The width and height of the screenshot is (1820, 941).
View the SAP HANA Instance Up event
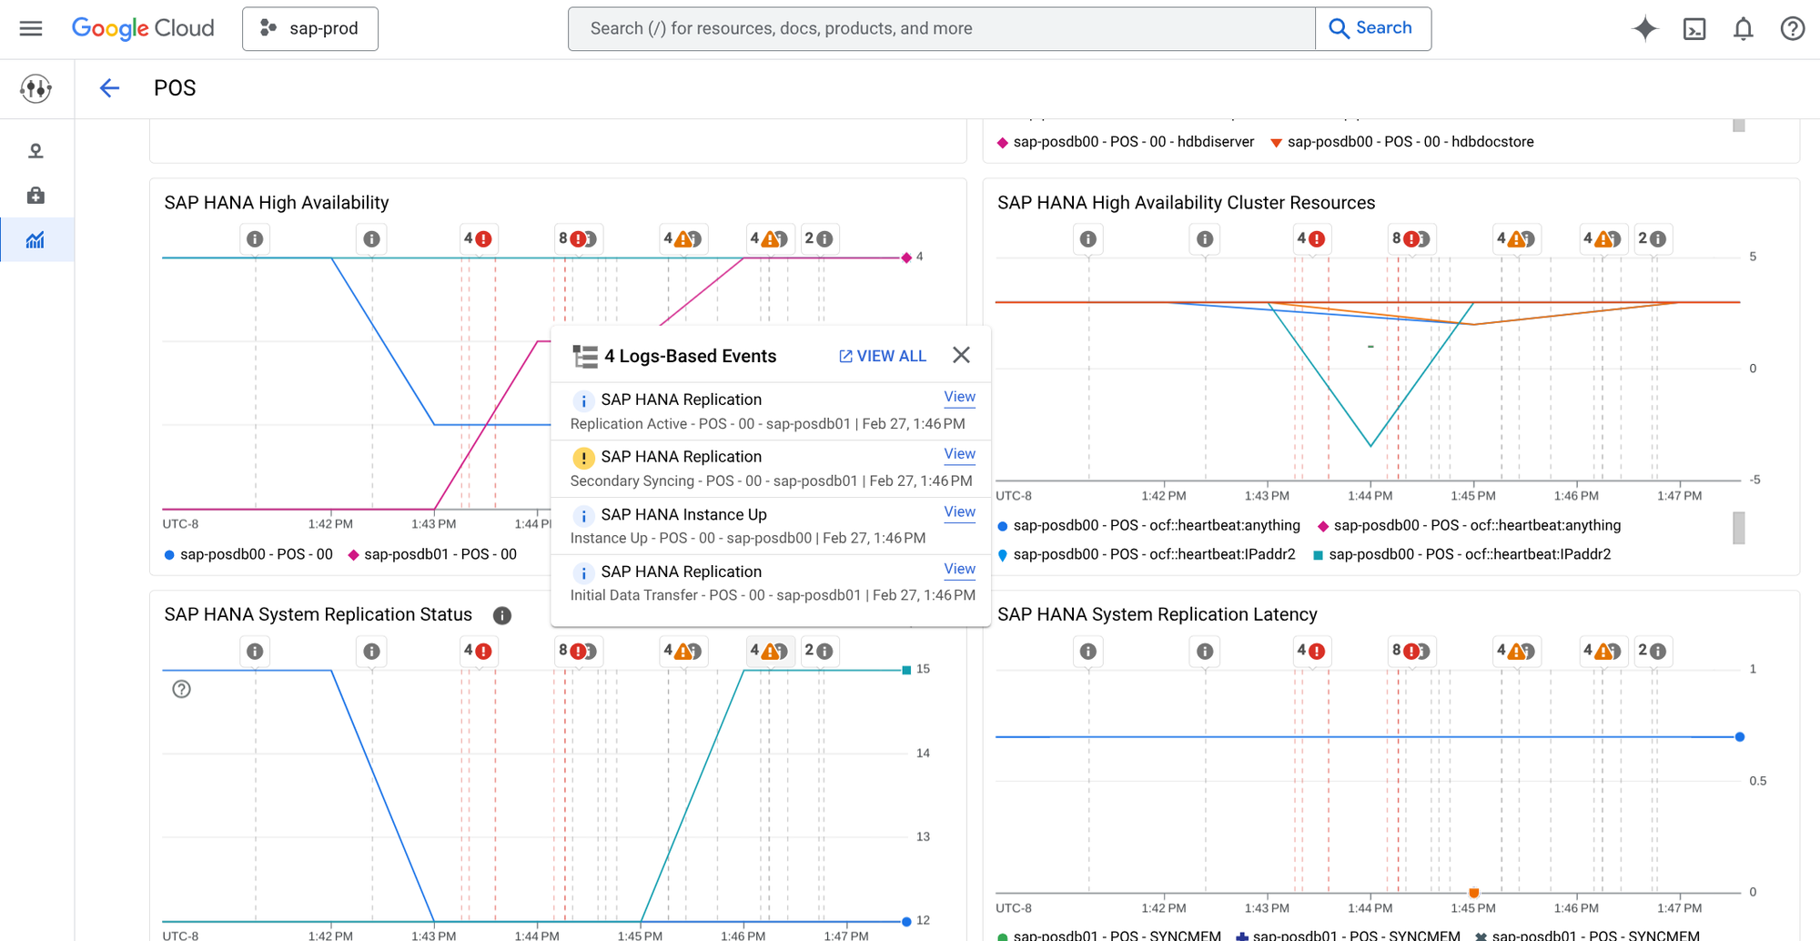[959, 511]
